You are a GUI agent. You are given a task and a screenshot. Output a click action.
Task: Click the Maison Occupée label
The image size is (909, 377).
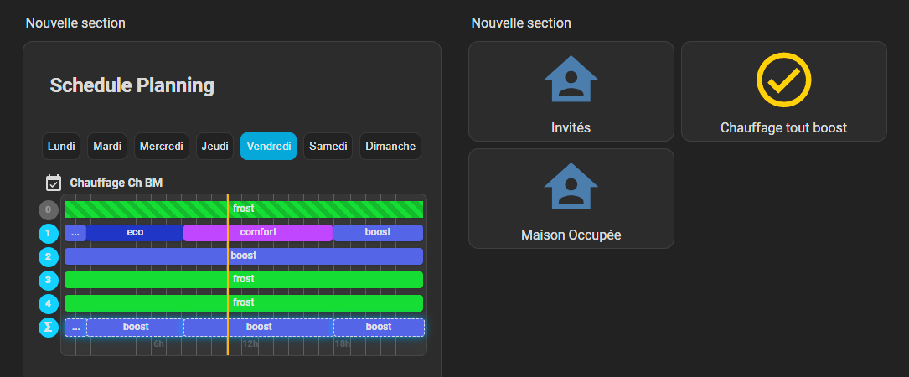pos(571,235)
